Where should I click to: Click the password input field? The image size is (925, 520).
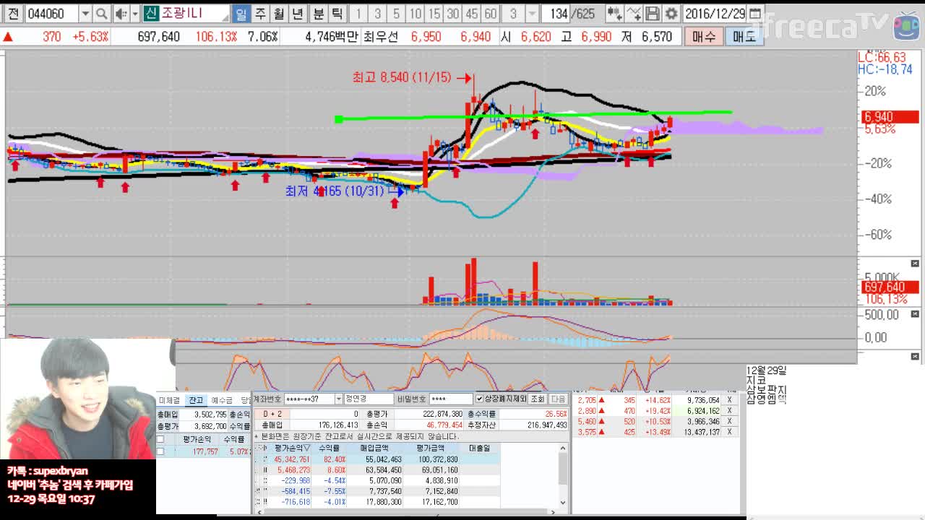451,399
